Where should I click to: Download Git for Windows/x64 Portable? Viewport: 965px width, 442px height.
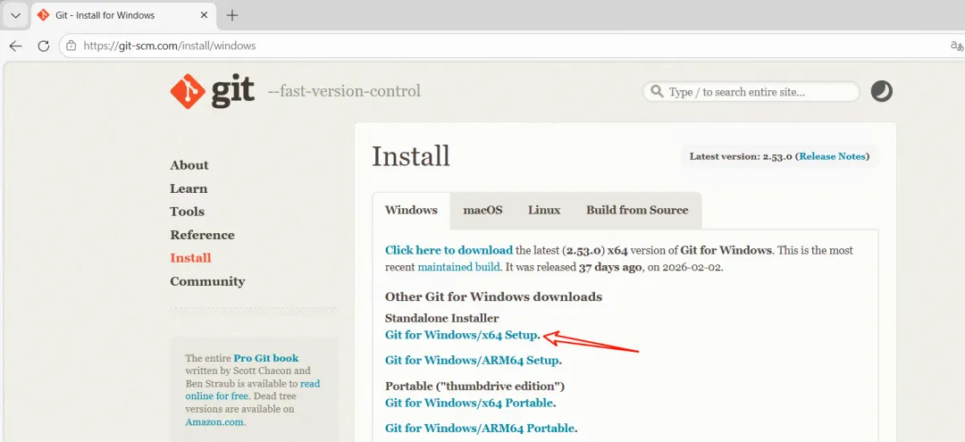(469, 404)
